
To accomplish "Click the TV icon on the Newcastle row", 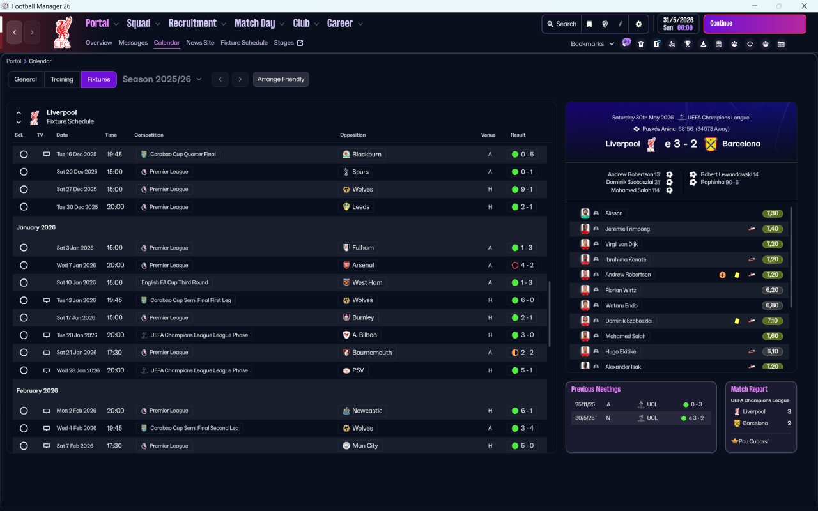I will [x=47, y=411].
